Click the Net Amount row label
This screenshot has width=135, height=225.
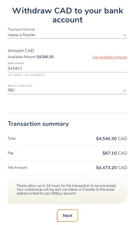pyautogui.click(x=17, y=168)
